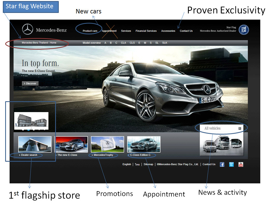Select the SLK model link
Screen dimensions: 274x203
(165, 43)
